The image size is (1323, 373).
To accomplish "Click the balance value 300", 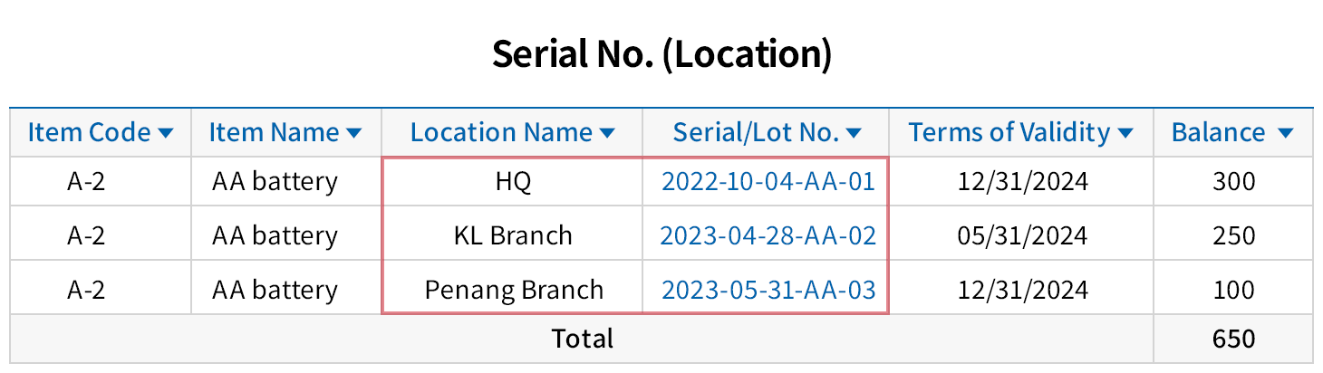I will [1233, 182].
